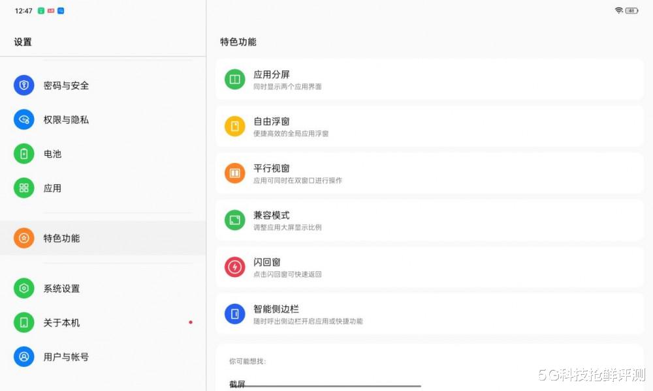Image resolution: width=653 pixels, height=391 pixels.
Task: Select the red 闪回窗 lightning icon
Action: 234,267
